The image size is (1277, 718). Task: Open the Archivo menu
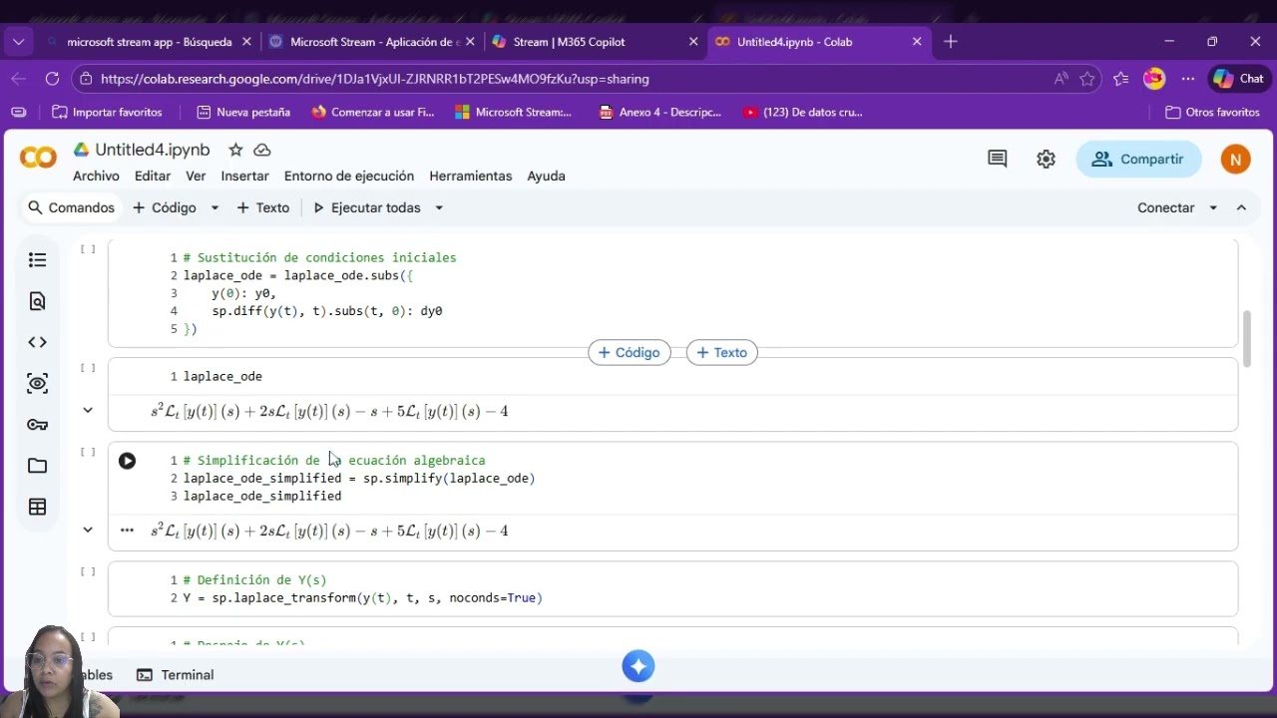96,176
